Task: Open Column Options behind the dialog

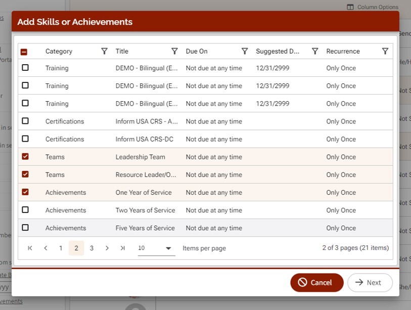Action: tap(373, 7)
